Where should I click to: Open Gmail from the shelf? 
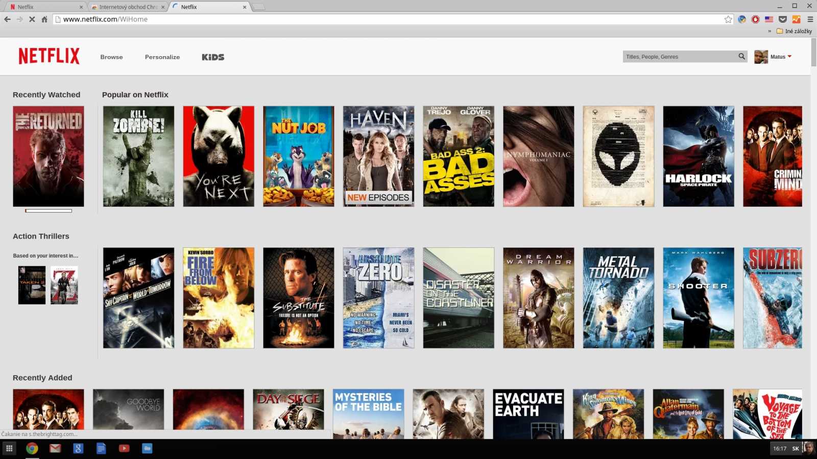click(55, 448)
